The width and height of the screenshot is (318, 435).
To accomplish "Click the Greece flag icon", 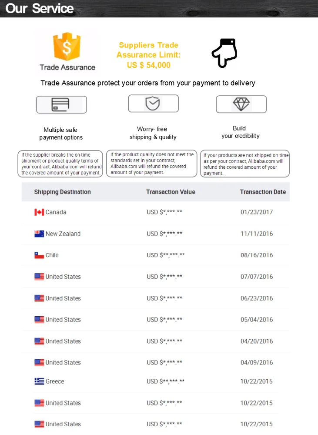I will coord(39,381).
